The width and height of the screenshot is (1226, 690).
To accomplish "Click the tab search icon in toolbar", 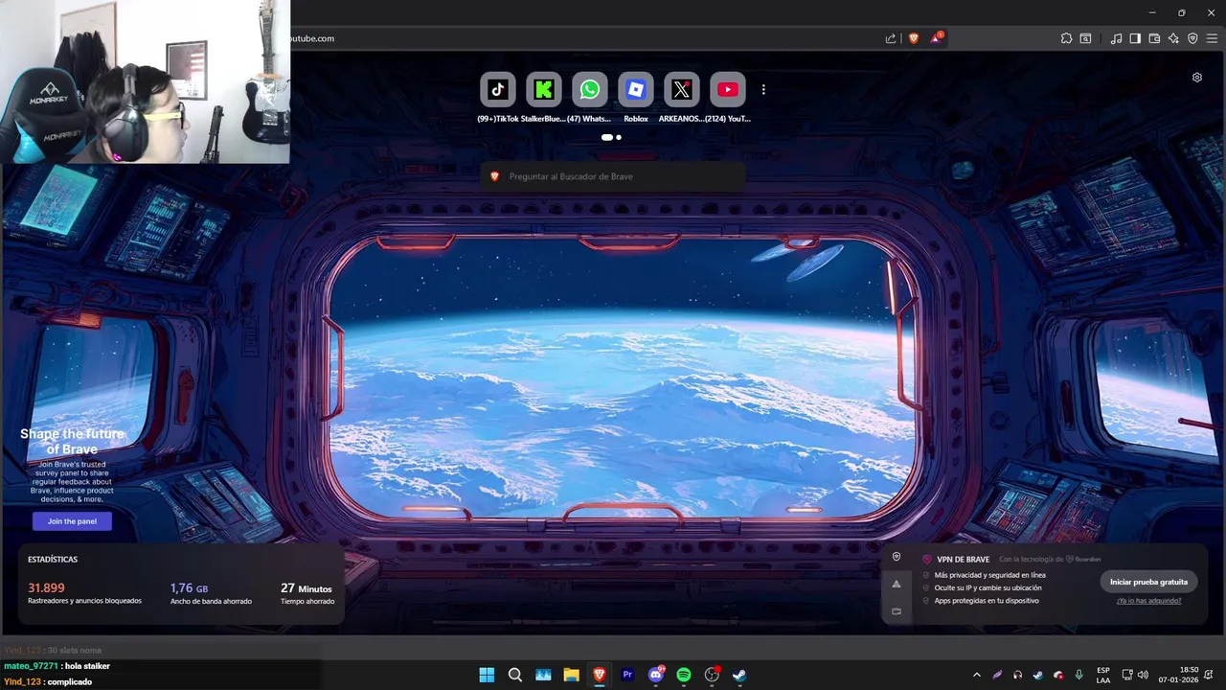I will click(x=1085, y=38).
